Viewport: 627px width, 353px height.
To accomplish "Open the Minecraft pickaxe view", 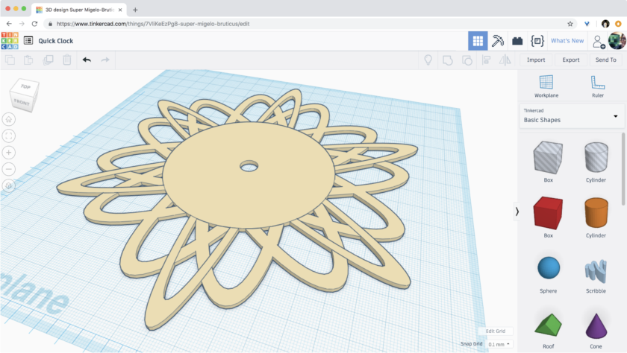I will pos(498,41).
